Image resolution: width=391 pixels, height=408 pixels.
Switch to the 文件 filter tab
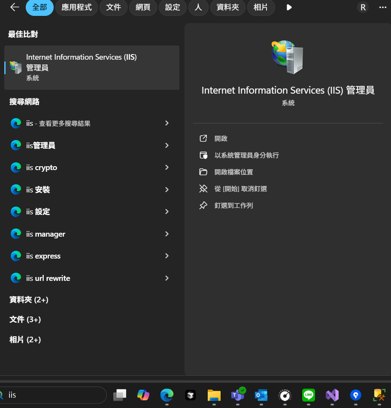click(113, 7)
